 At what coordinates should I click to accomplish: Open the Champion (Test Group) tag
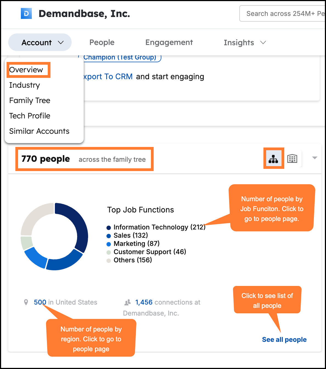point(120,58)
